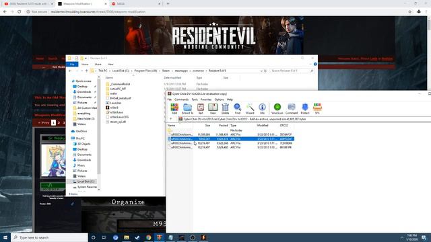431x242 pixels.
Task: Click the browser reload page button
Action: [x=19, y=12]
